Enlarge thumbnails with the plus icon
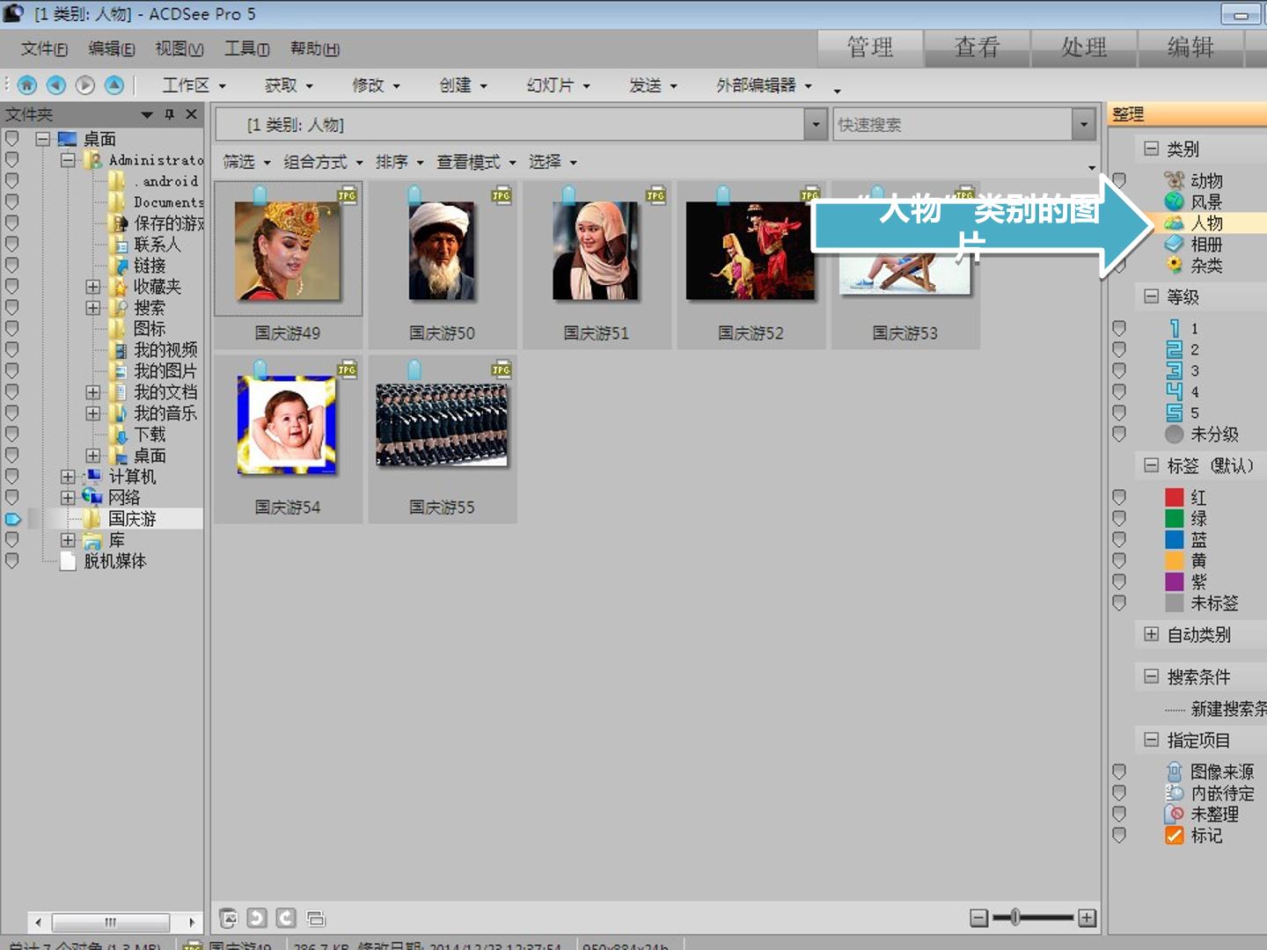Image resolution: width=1267 pixels, height=950 pixels. tap(1088, 918)
